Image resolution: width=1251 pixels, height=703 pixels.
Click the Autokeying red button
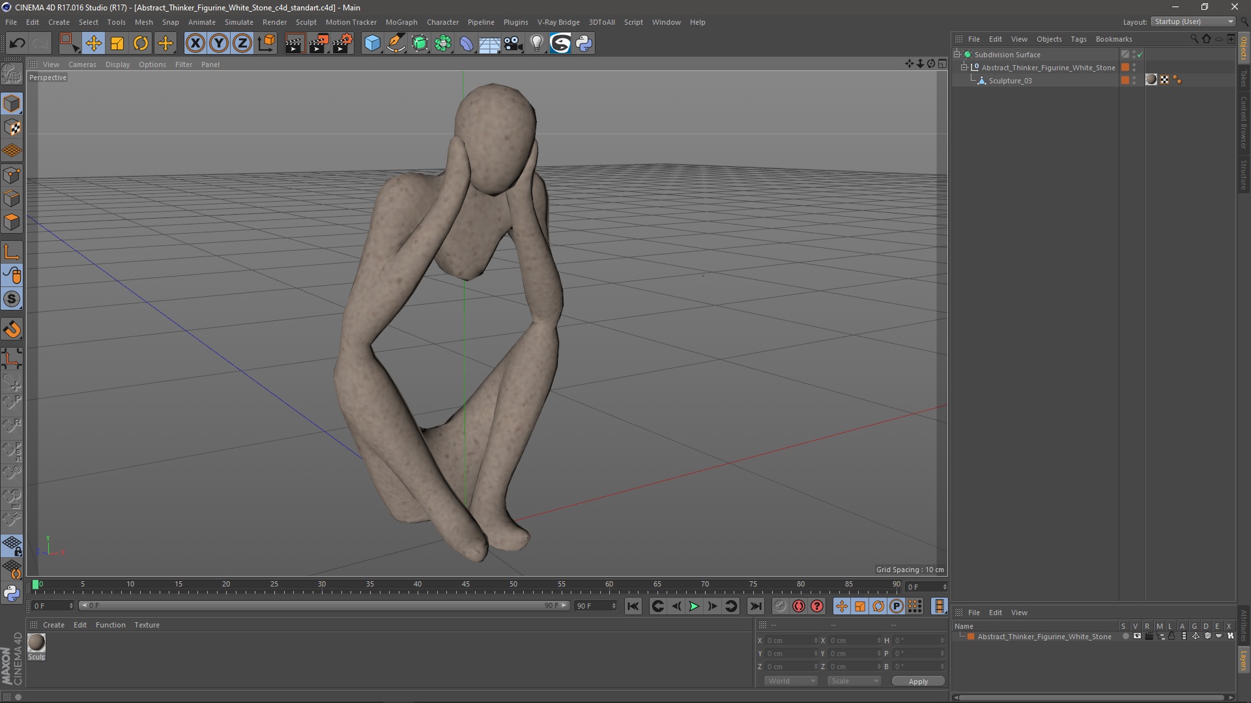pyautogui.click(x=799, y=607)
